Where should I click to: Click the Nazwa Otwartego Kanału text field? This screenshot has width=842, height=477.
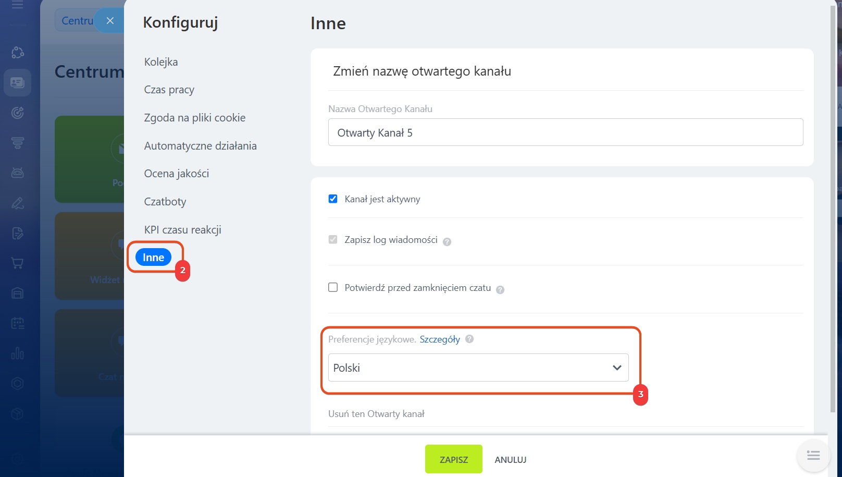pyautogui.click(x=565, y=132)
